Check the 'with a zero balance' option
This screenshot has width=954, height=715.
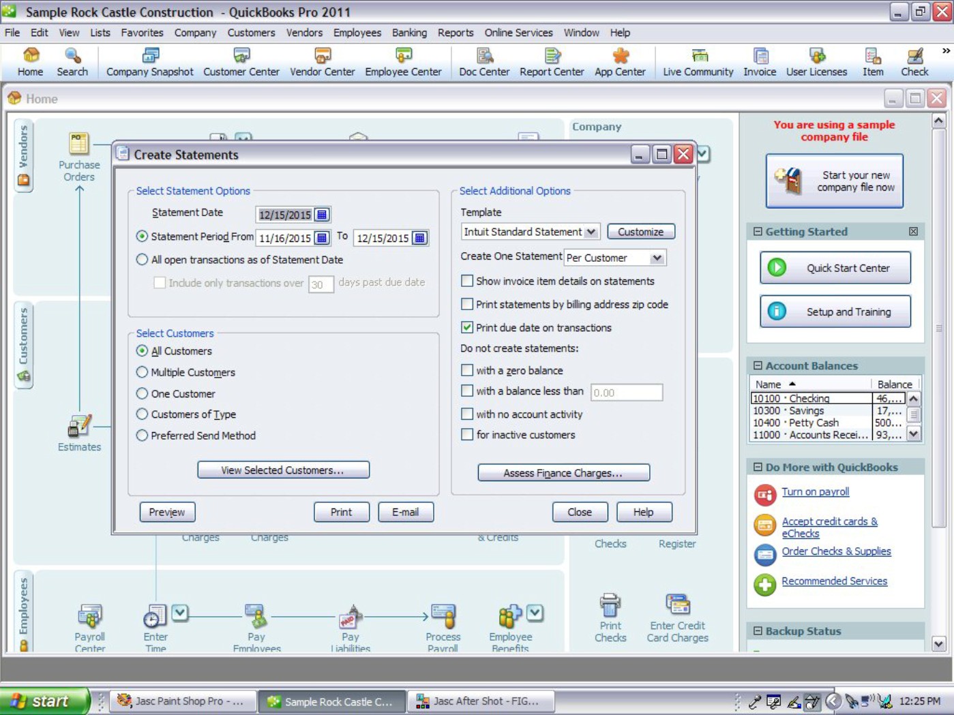467,370
